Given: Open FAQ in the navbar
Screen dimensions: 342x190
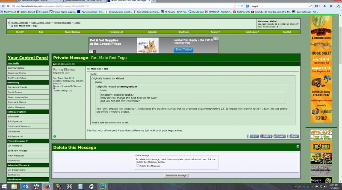Looking at the screenshot, I should [x=41, y=32].
